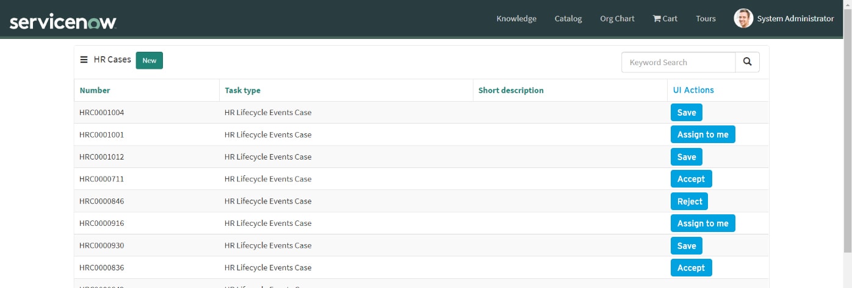Open case number HRC0001001

pos(102,135)
